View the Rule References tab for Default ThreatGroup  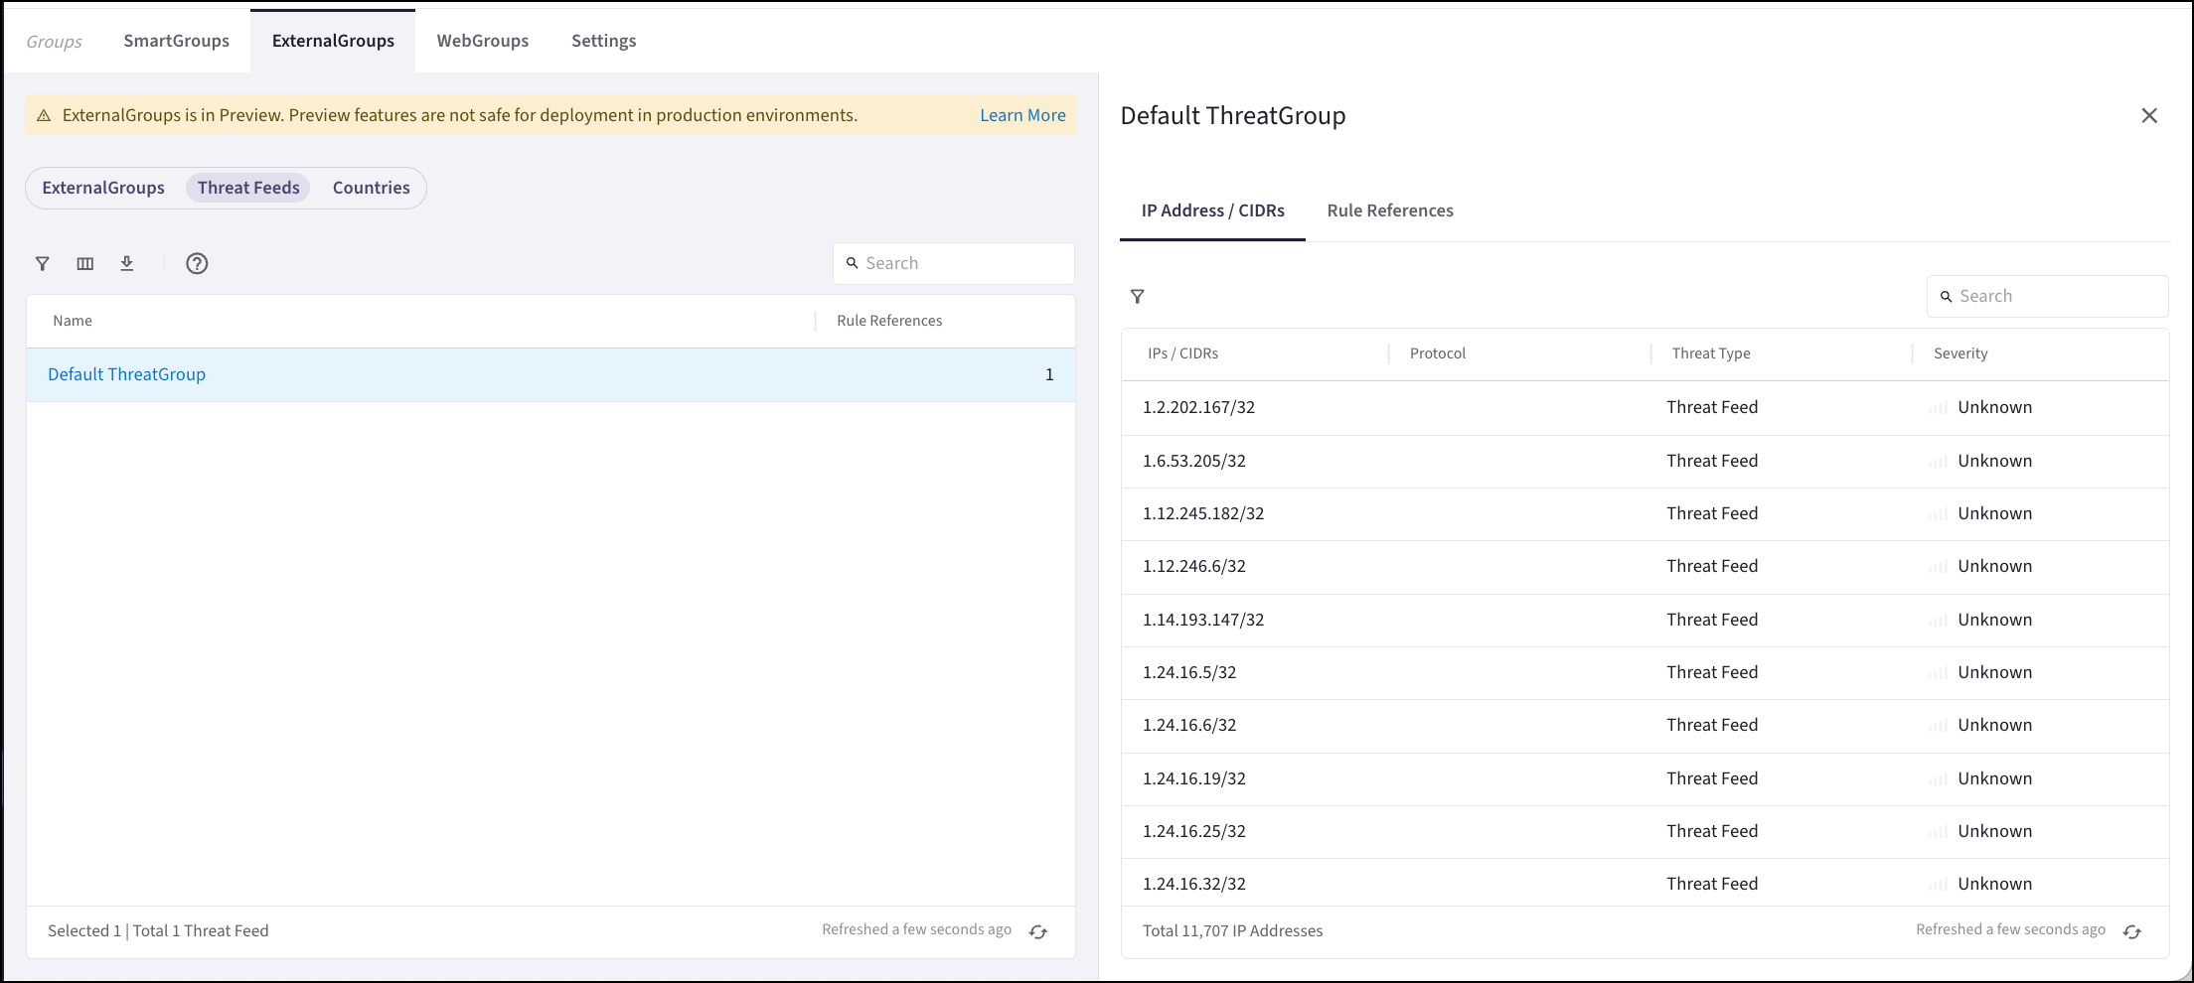tap(1389, 211)
